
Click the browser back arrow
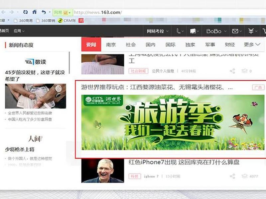[3, 12]
